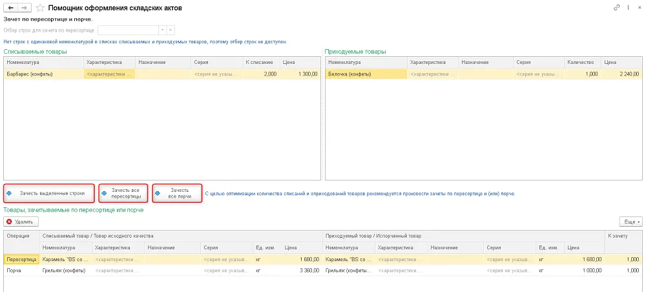Click 'Серия' header in Приходуемые товары table
This screenshot has height=292, width=646.
pos(539,62)
